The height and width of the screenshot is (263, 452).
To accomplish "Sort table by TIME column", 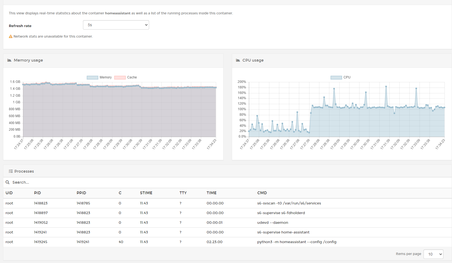I will (211, 193).
